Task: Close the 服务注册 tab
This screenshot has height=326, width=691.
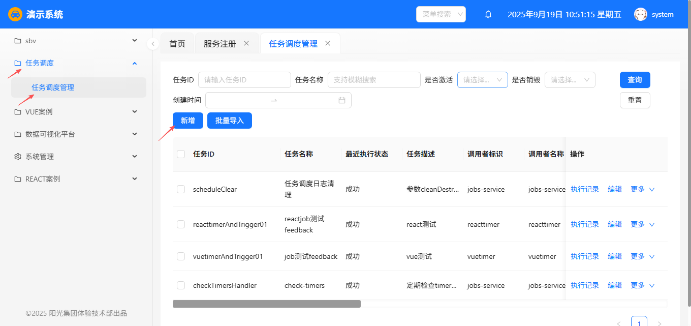Action: (x=246, y=44)
